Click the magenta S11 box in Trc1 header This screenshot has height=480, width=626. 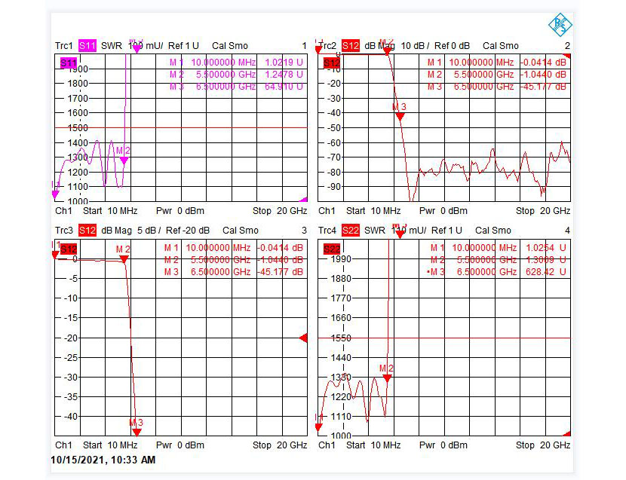pos(87,46)
